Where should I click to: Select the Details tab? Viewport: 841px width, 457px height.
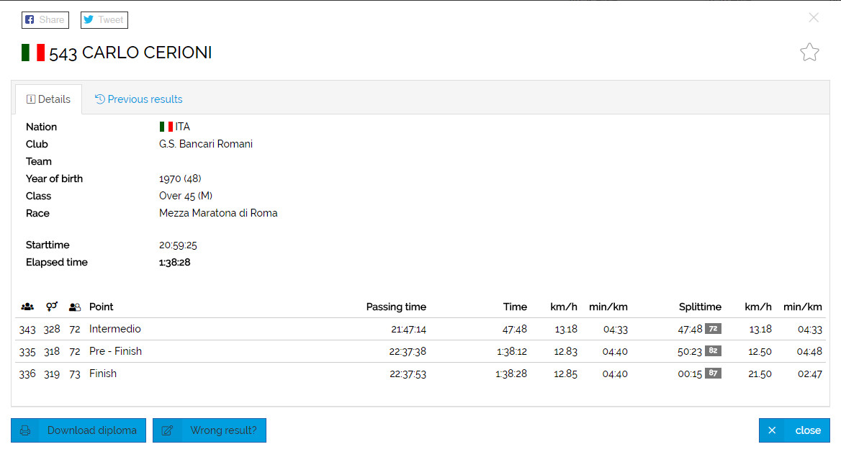click(x=48, y=99)
